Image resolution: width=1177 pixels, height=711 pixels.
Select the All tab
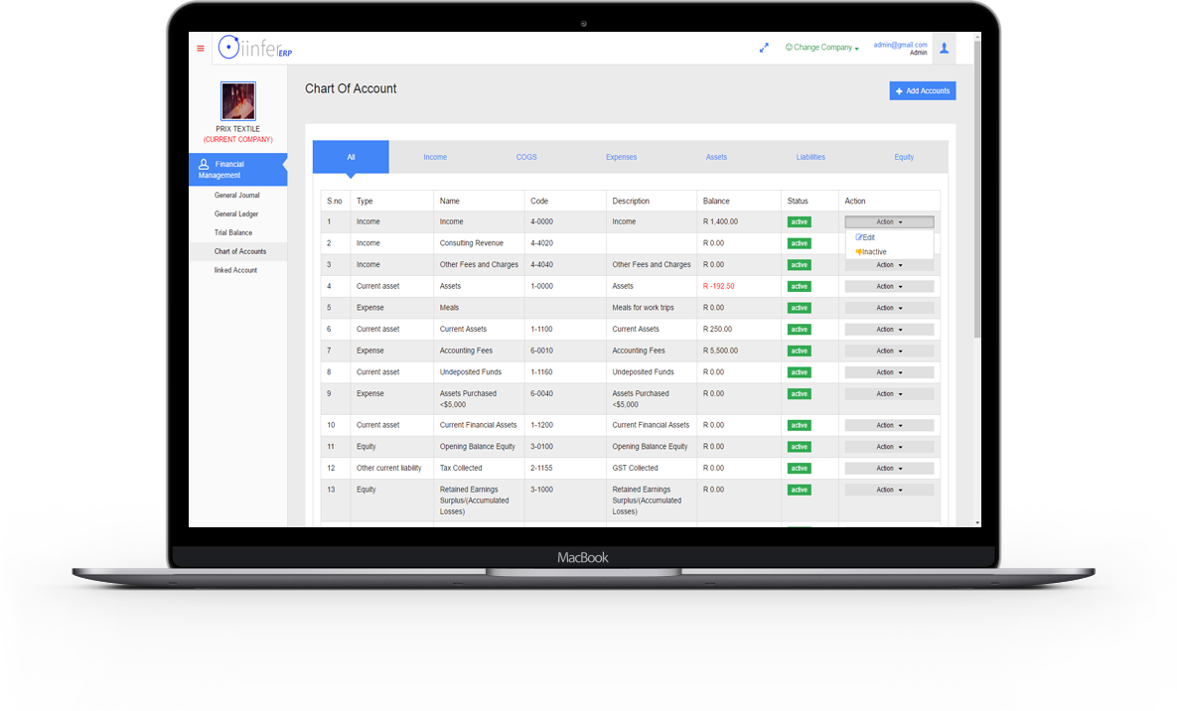pyautogui.click(x=351, y=157)
